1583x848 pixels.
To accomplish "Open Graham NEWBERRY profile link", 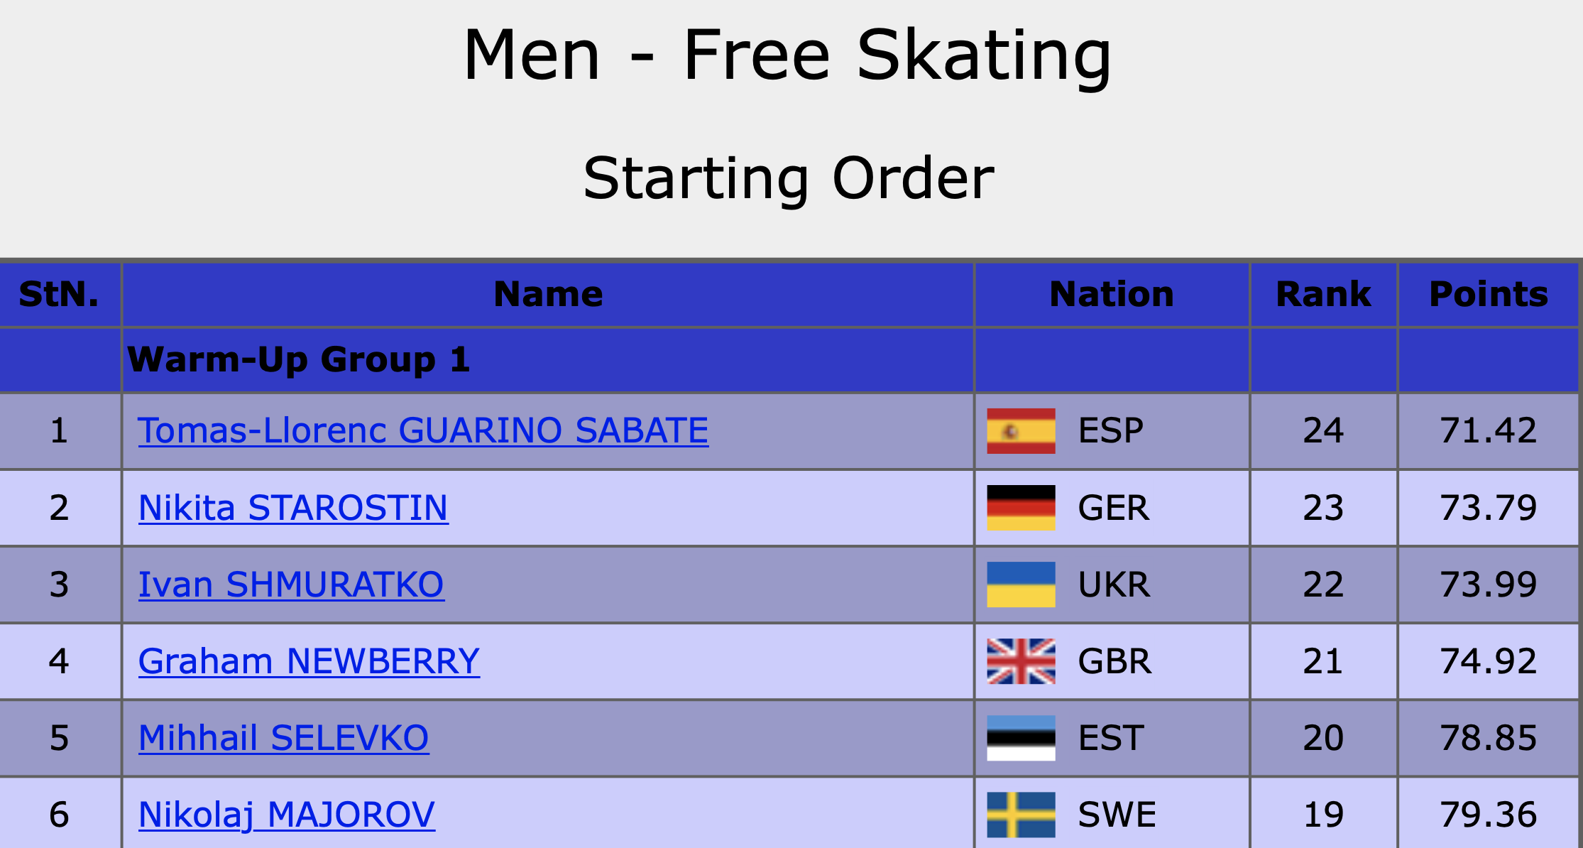I will tap(309, 661).
